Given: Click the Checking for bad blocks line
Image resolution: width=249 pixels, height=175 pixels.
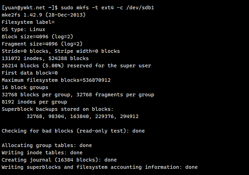Looking at the screenshot, I should [x=73, y=131].
